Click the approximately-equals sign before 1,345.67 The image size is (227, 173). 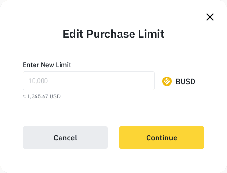[24, 96]
